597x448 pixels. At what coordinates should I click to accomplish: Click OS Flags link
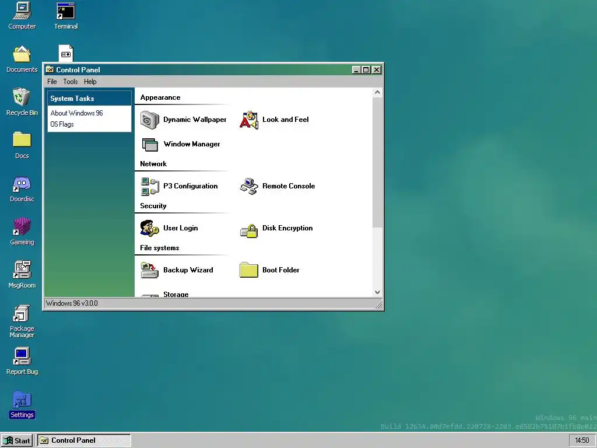point(62,124)
